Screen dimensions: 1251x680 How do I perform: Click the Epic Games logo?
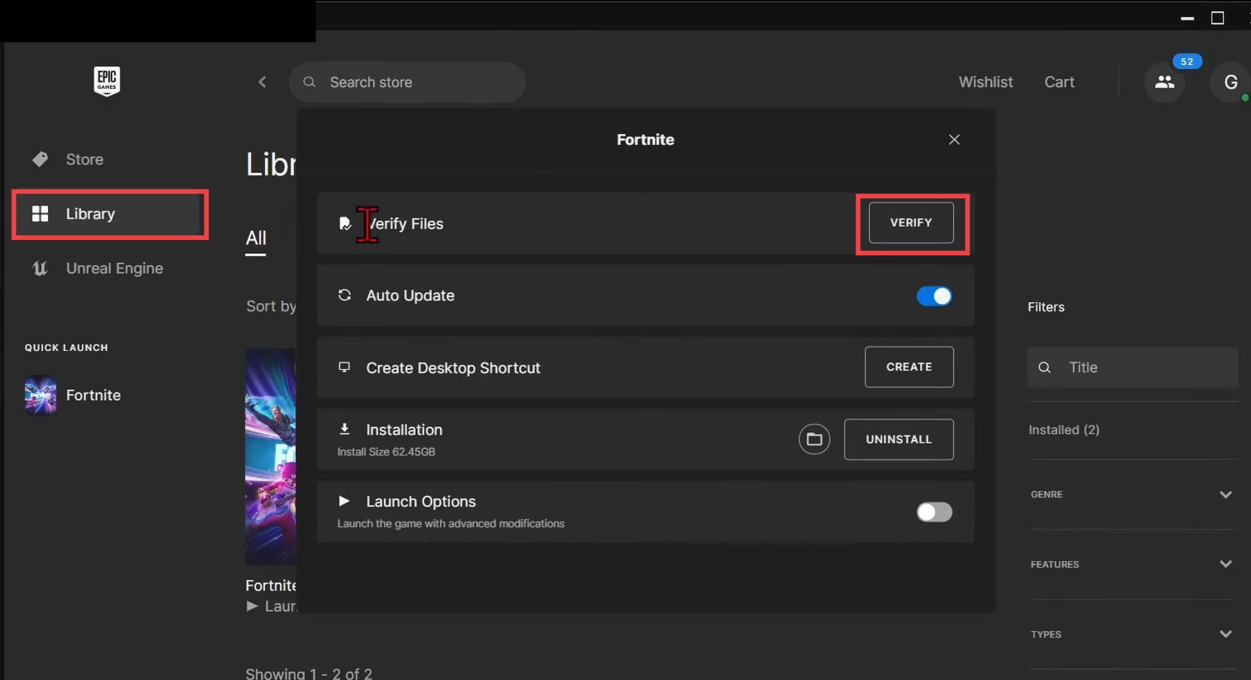(106, 81)
